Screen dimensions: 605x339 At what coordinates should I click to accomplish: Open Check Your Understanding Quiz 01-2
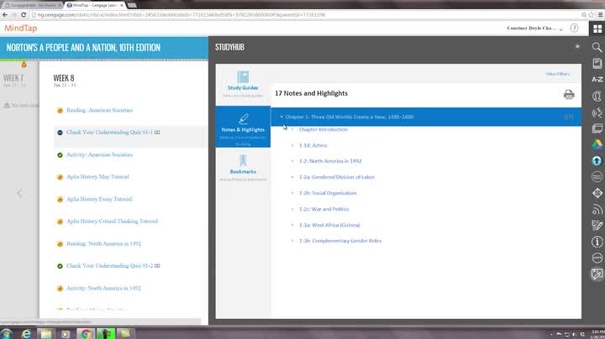[x=109, y=266]
